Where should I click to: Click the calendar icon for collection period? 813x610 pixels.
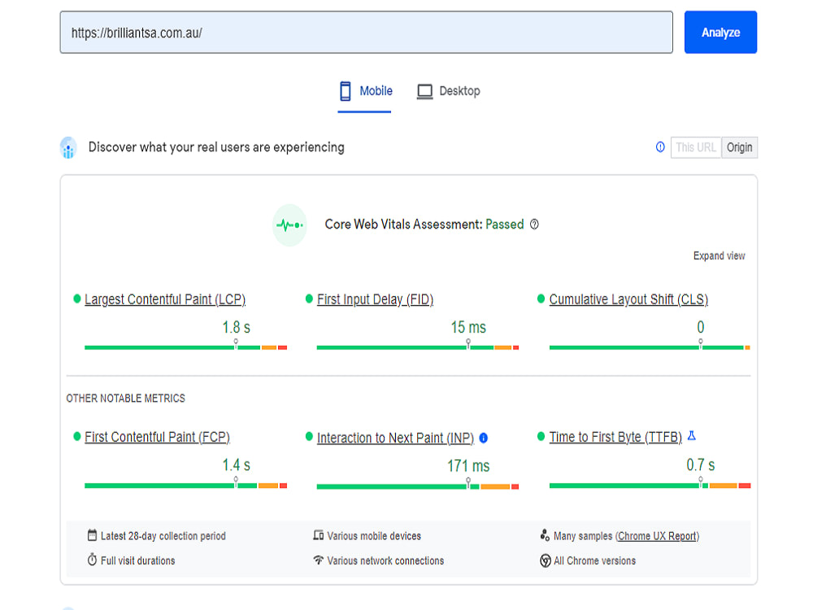tap(93, 535)
